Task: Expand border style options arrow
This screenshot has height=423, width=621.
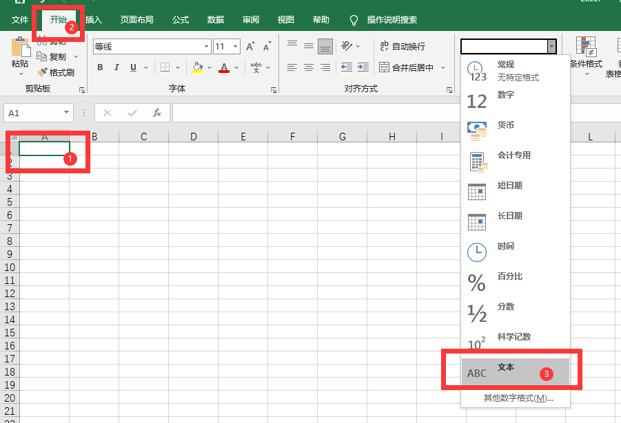Action: pyautogui.click(x=178, y=67)
